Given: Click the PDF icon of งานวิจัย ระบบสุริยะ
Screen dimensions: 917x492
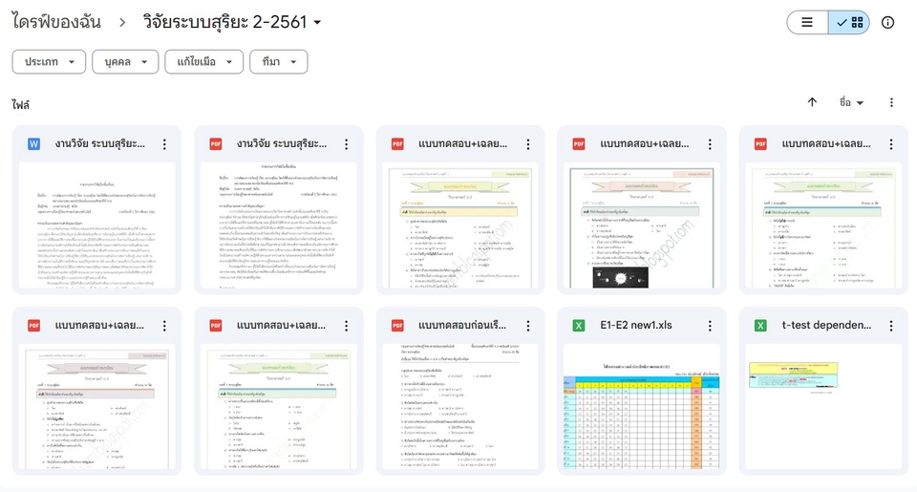Looking at the screenshot, I should point(216,144).
